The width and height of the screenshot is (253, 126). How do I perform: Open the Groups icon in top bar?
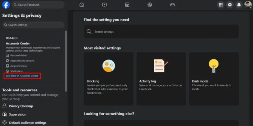tap(150, 5)
